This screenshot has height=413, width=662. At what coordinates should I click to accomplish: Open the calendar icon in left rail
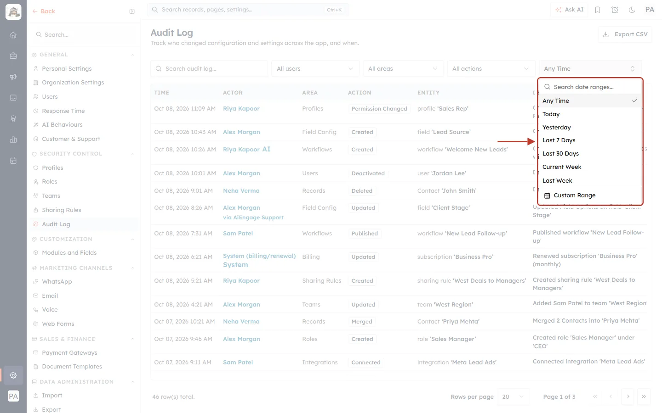tap(13, 161)
